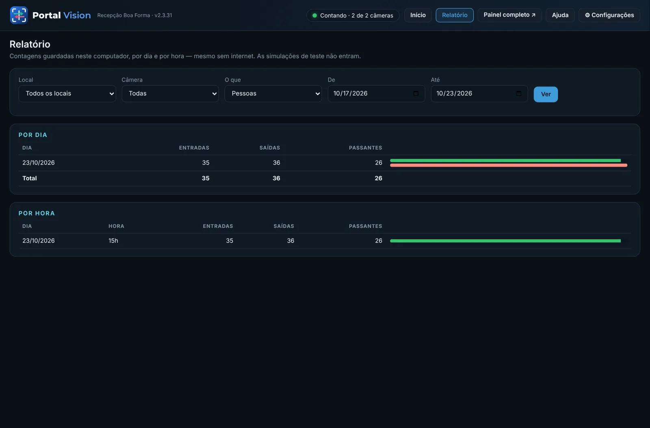Click the Portal Vision logo icon
Image resolution: width=650 pixels, height=428 pixels.
[19, 15]
